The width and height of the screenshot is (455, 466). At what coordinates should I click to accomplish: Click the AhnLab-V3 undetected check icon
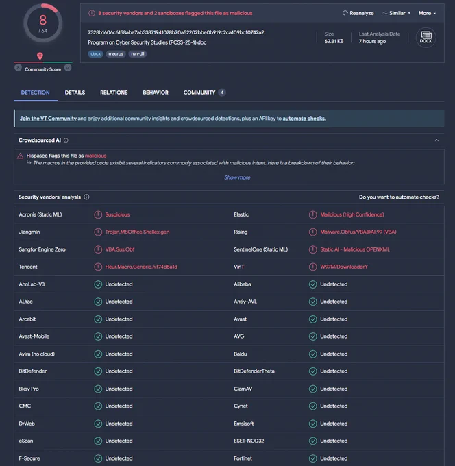pos(98,284)
